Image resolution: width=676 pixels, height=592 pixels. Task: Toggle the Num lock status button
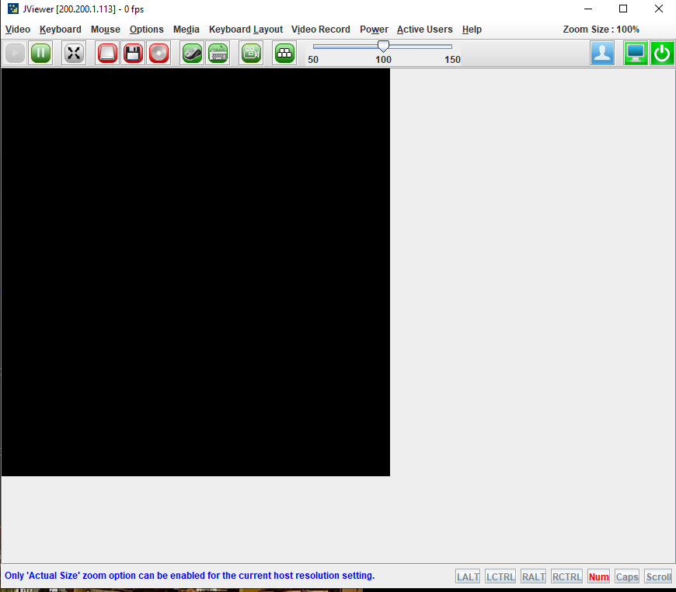(599, 576)
